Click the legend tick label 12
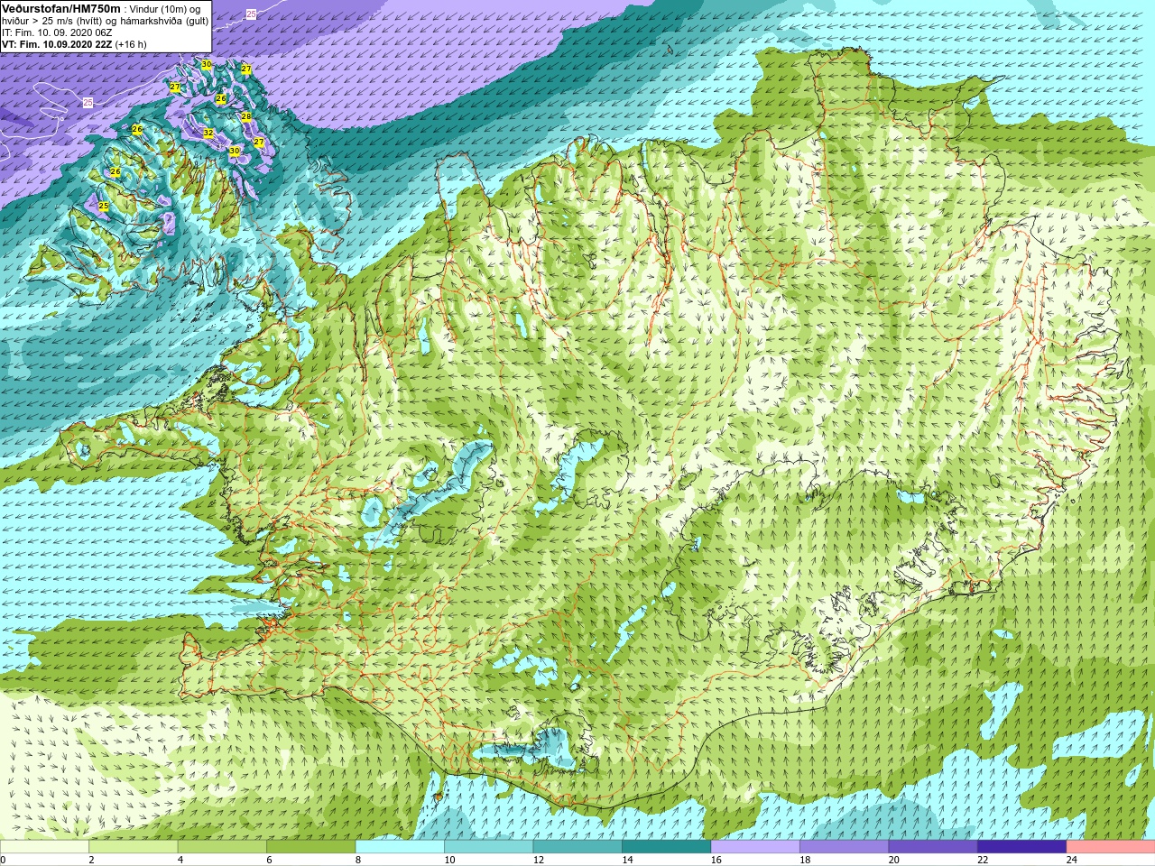Image resolution: width=1155 pixels, height=866 pixels. [539, 860]
